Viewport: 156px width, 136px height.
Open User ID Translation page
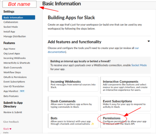(x=14, y=86)
